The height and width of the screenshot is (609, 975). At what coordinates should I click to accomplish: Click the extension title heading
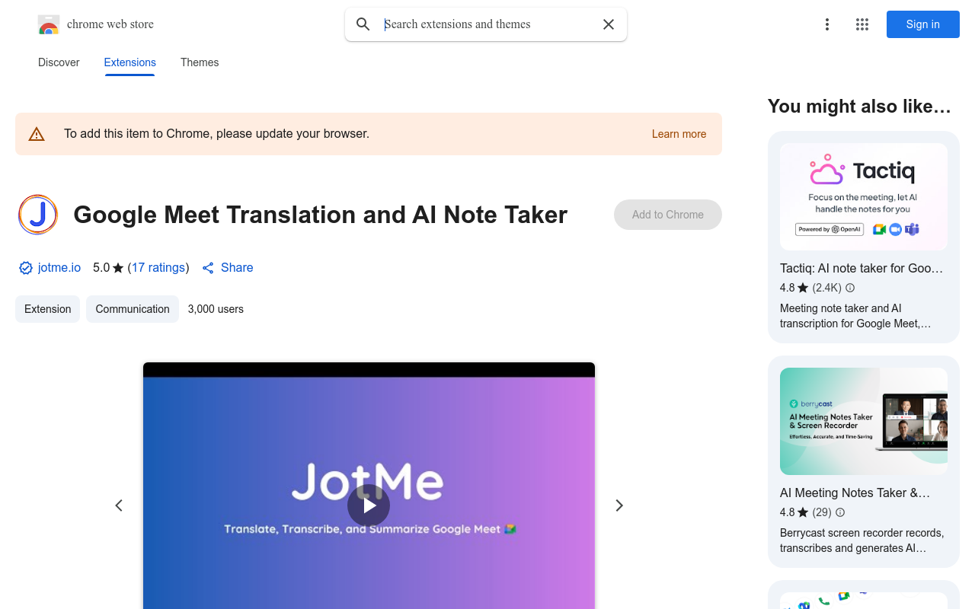click(x=321, y=215)
